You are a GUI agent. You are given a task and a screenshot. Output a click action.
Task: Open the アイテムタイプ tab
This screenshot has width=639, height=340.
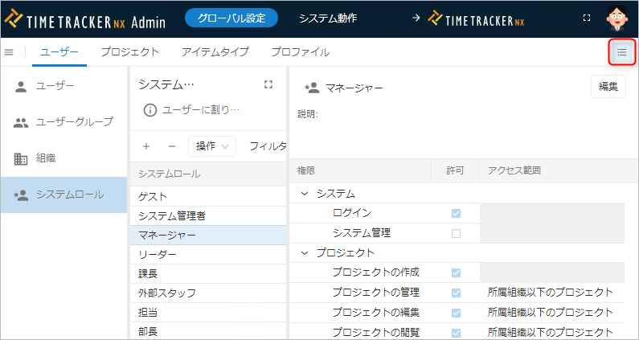215,52
